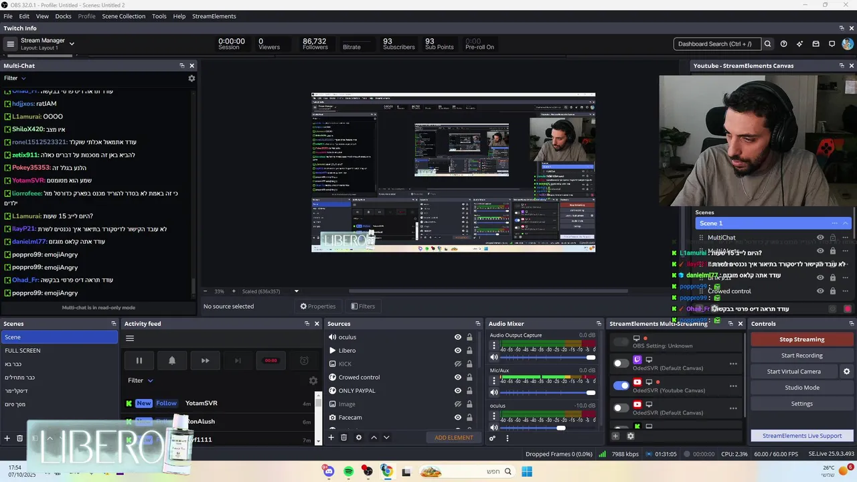The image size is (857, 482).
Task: Hide the Crowed control source
Action: tap(458, 378)
